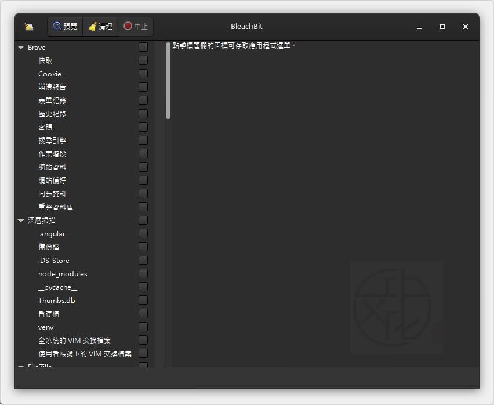Click the 清理 clean button

coord(100,27)
